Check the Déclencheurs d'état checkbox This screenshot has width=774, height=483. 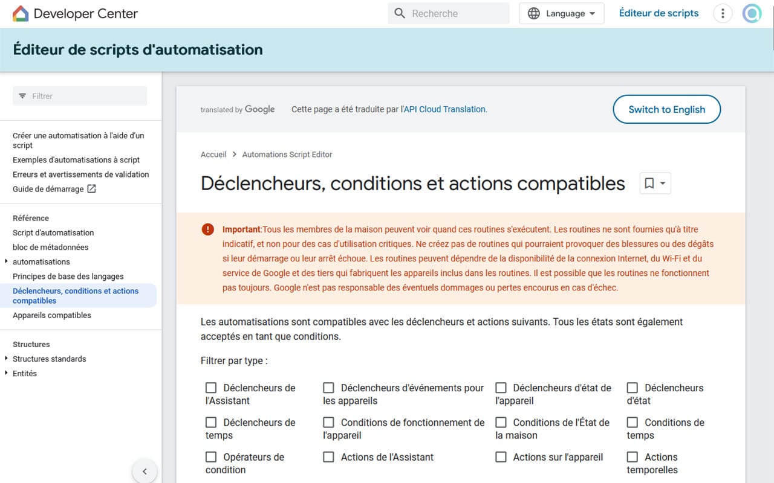633,388
